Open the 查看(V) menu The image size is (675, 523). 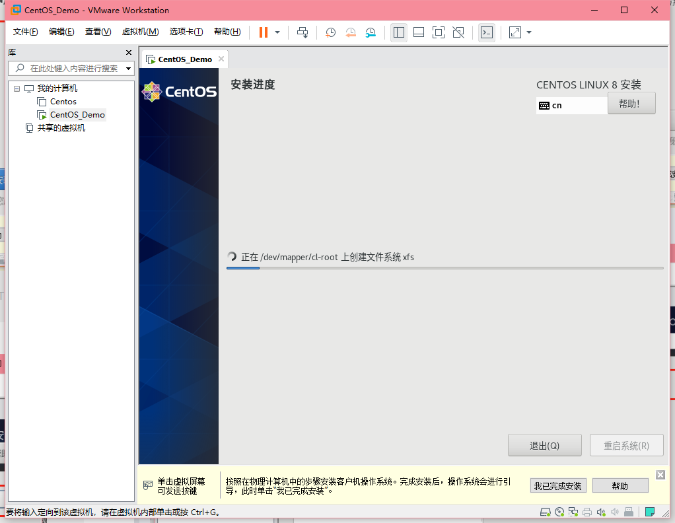coord(98,32)
